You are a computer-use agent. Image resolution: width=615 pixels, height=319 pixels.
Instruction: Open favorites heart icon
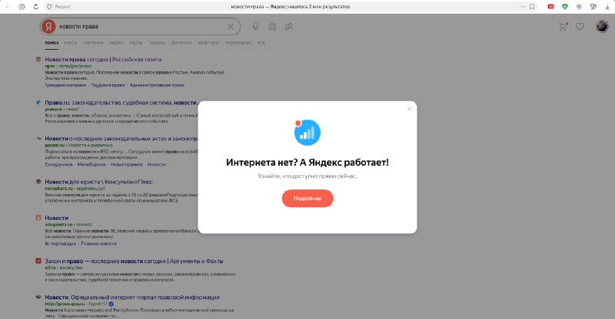(x=580, y=27)
